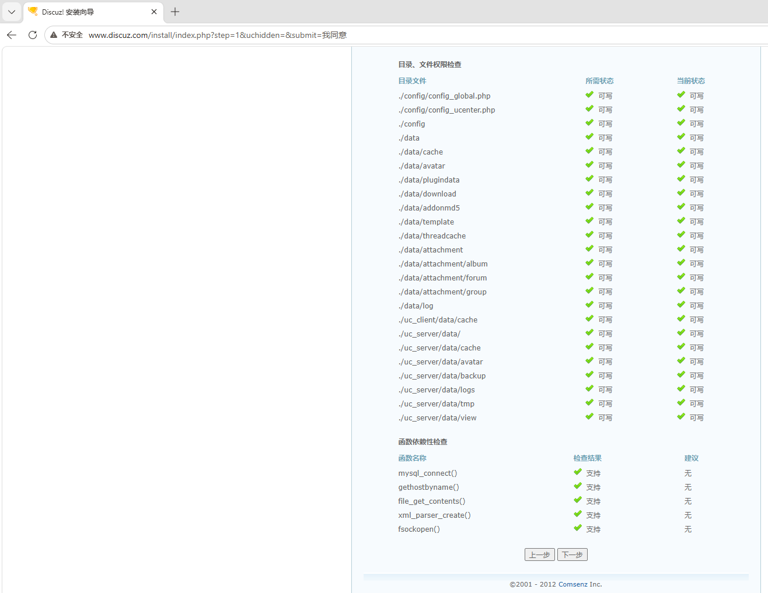The image size is (768, 593).
Task: Open the Comsenz link in footer
Action: pyautogui.click(x=573, y=584)
